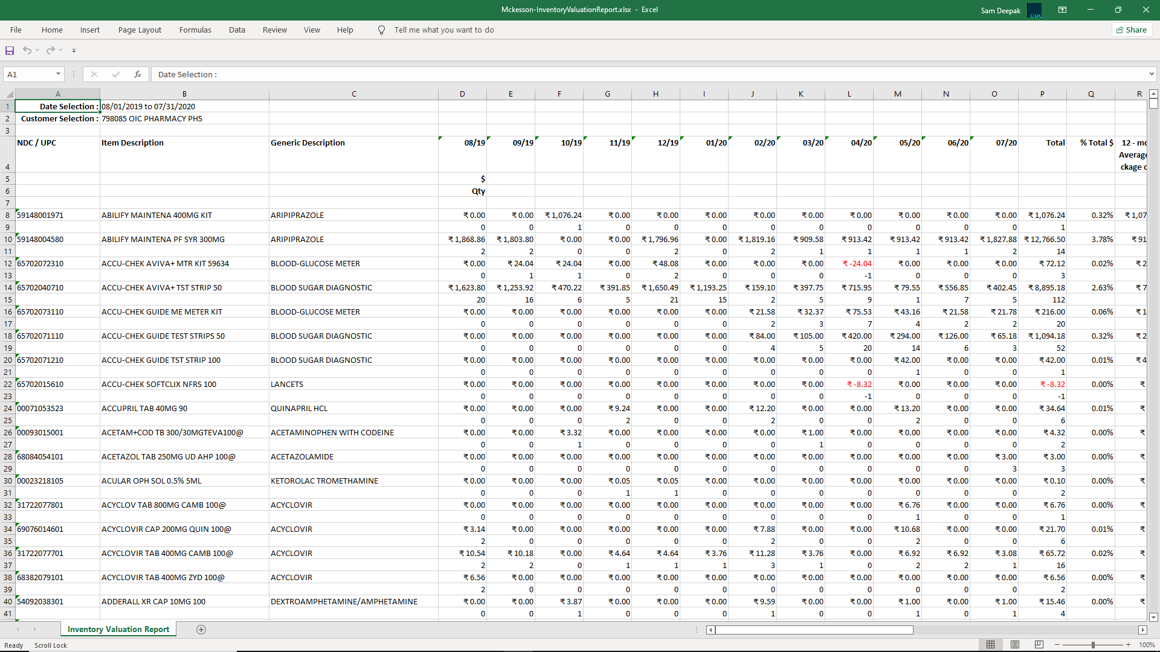Expand the Name Box dropdown
1160x652 pixels.
58,74
